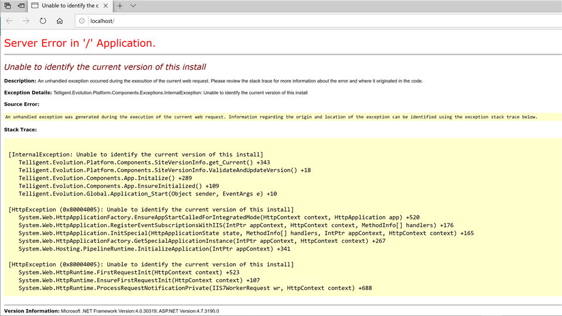Click the 'An unhandled exception was generated' source line
The width and height of the screenshot is (562, 316).
271,117
